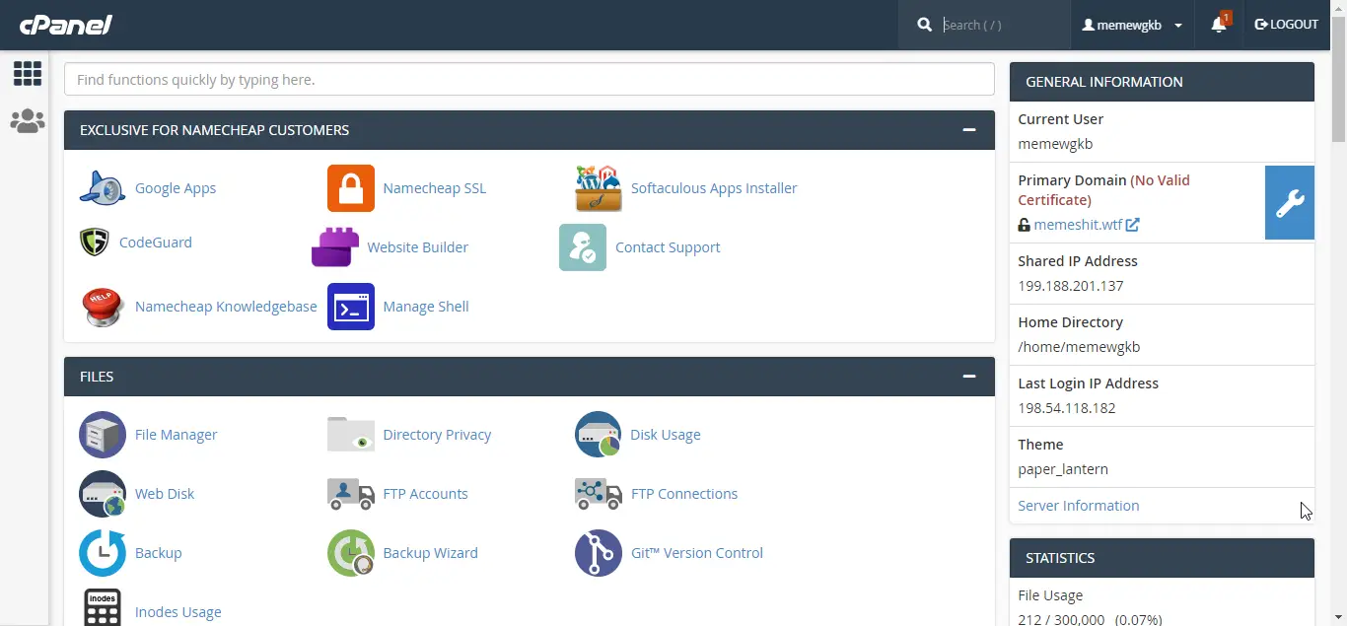
Task: Click the Find functions quickly input box
Action: point(530,80)
